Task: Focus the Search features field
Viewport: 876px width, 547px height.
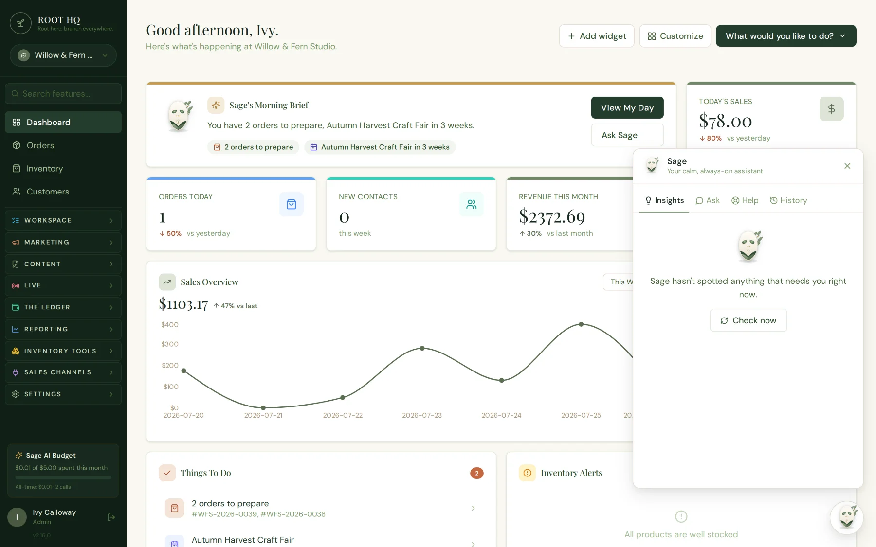Action: click(x=63, y=94)
